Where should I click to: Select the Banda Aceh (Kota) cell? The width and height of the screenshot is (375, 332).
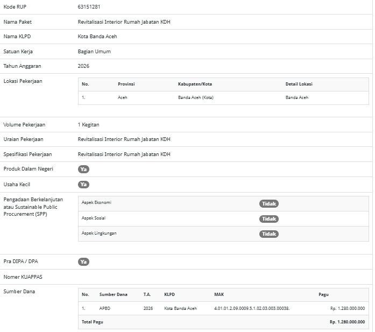tap(196, 97)
